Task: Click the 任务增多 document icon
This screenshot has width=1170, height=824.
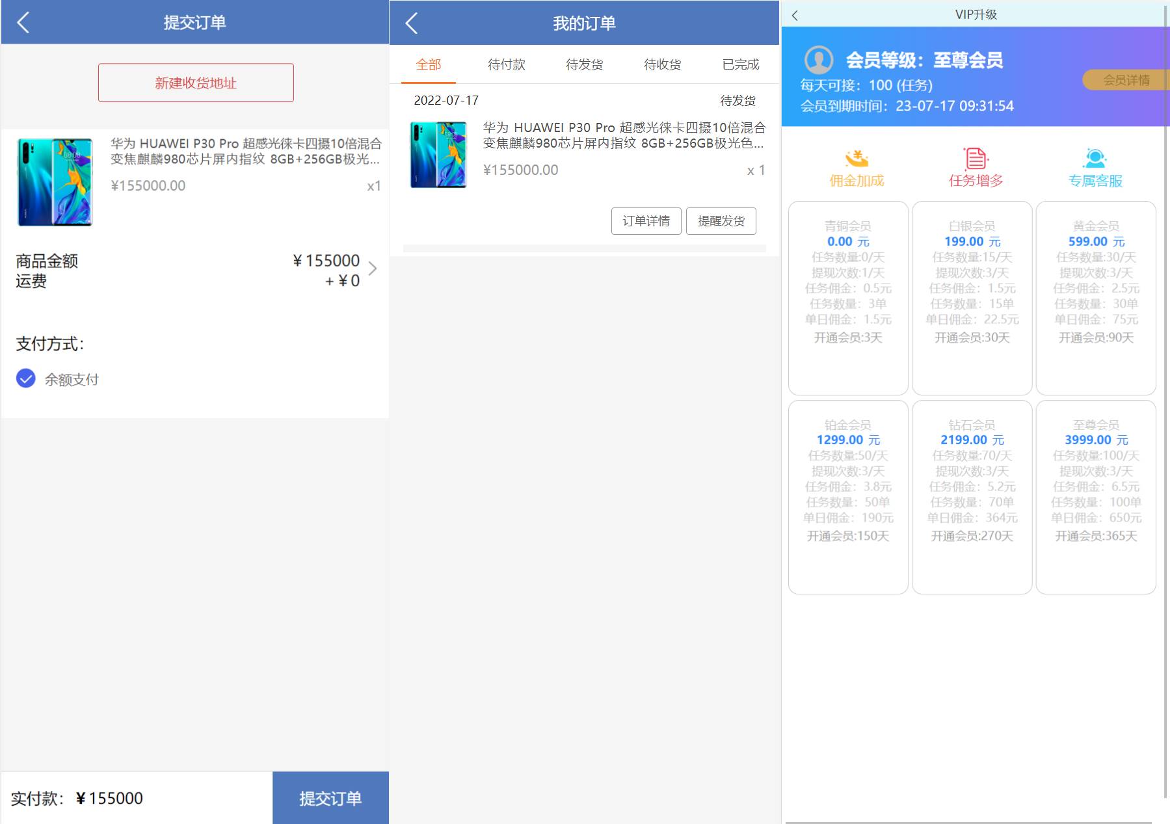Action: pos(976,159)
